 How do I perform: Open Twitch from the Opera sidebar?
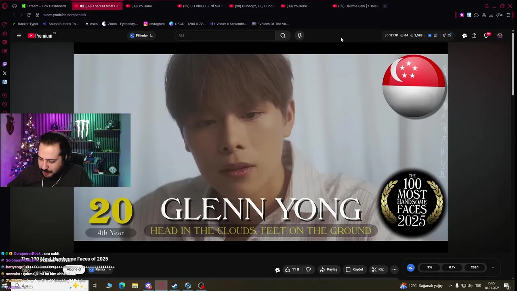(x=5, y=64)
